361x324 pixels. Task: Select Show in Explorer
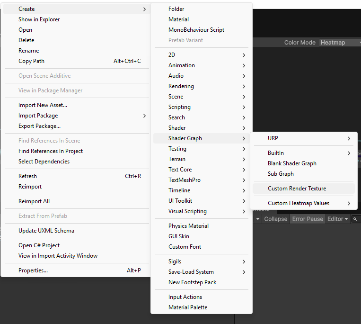tap(39, 19)
